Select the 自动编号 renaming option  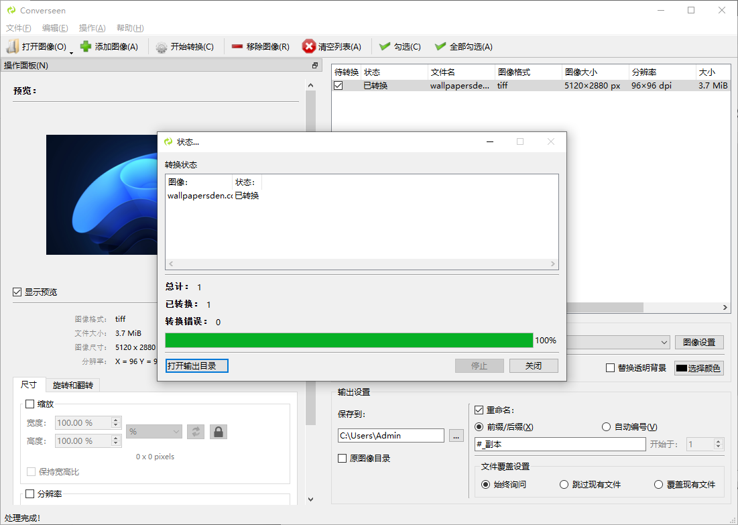pyautogui.click(x=606, y=426)
